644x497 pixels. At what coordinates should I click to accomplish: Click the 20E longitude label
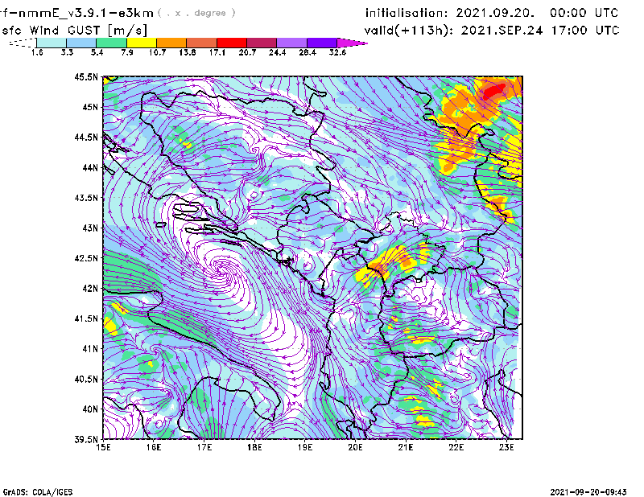[355, 447]
